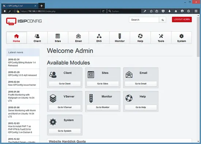Select the DNS network icon in top navigation
The height and width of the screenshot is (144, 201).
click(99, 36)
